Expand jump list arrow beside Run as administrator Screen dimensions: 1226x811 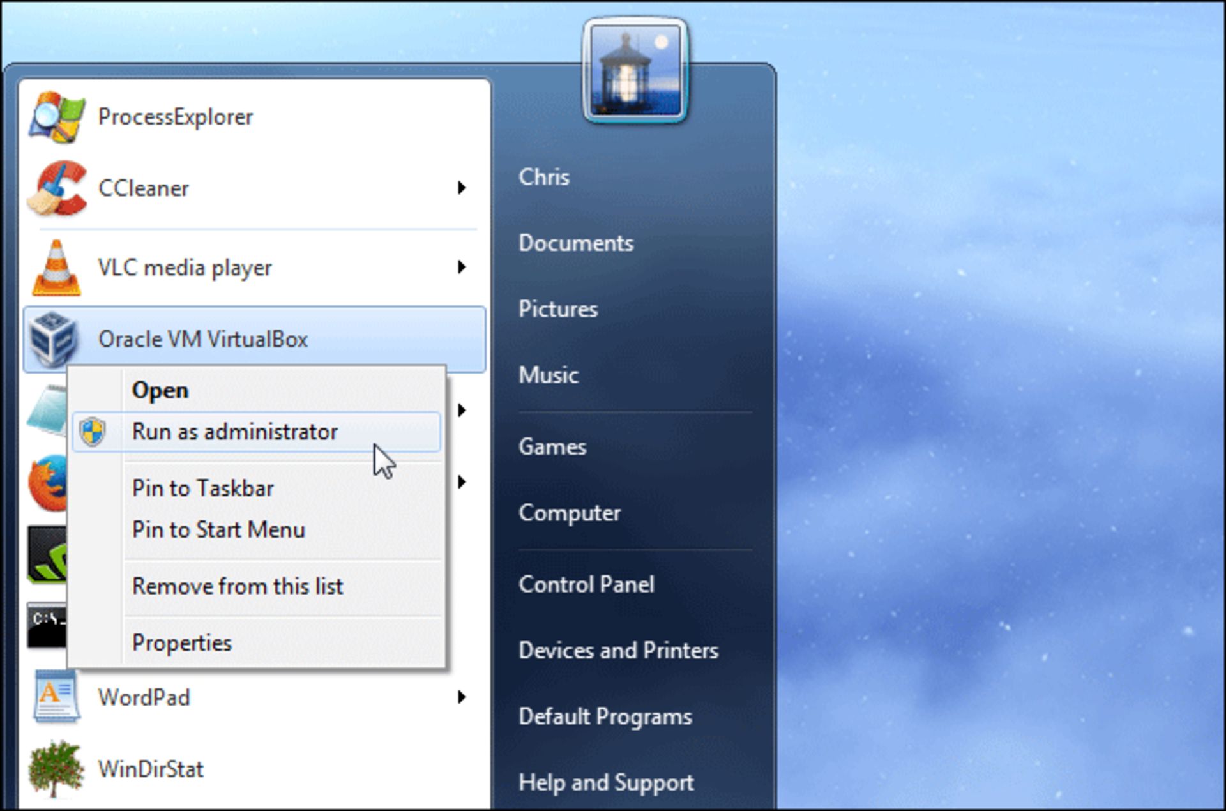[x=461, y=410]
